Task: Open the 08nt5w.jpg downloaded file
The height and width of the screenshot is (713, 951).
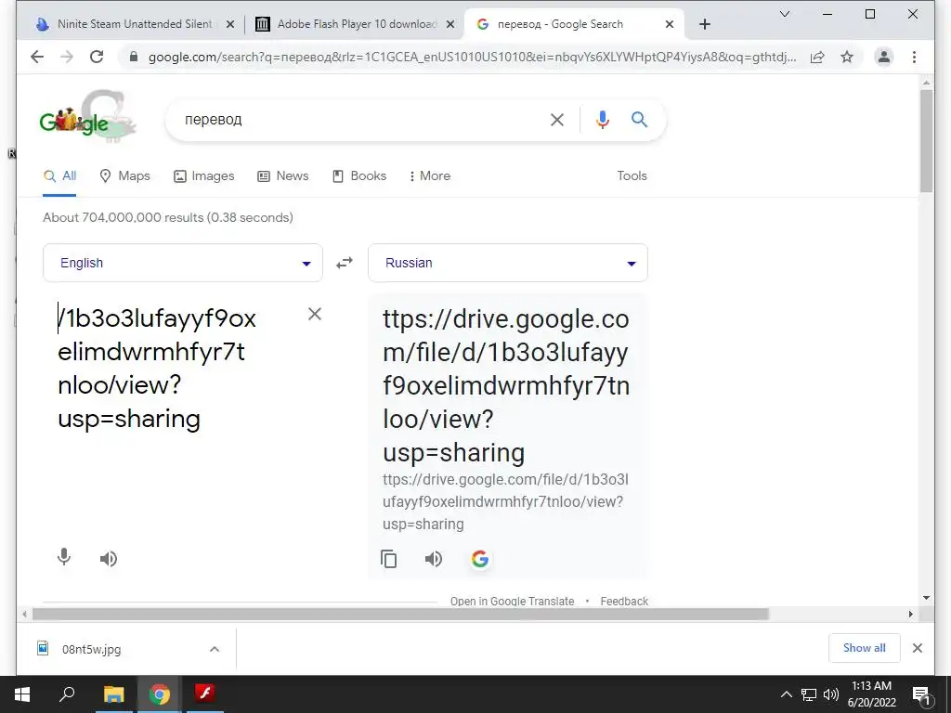Action: (x=91, y=649)
